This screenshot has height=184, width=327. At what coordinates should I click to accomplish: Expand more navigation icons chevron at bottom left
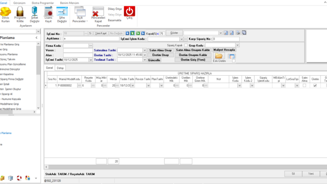[x=36, y=178]
